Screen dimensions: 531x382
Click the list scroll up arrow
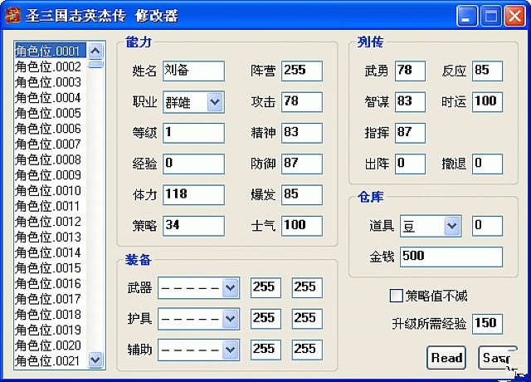[x=95, y=51]
